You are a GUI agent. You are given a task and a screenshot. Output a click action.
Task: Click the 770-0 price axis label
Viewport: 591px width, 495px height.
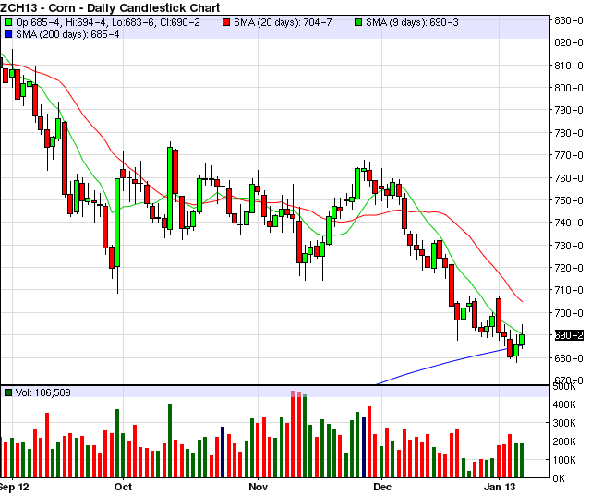tap(569, 155)
